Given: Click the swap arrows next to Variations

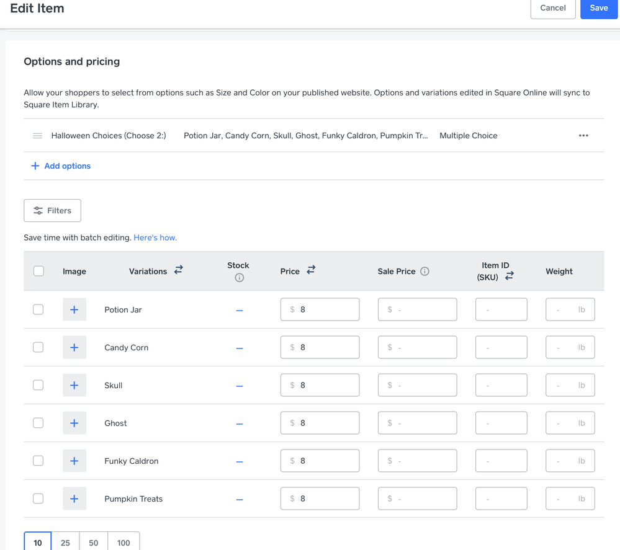Looking at the screenshot, I should coord(179,270).
